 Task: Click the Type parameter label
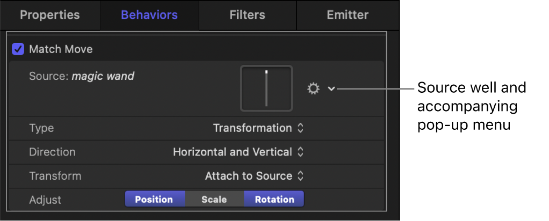click(x=41, y=128)
